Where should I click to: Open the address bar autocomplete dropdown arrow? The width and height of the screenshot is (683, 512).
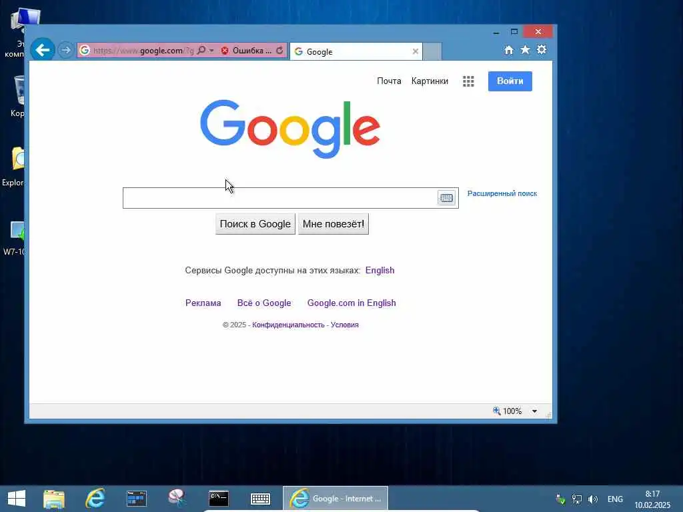point(211,51)
